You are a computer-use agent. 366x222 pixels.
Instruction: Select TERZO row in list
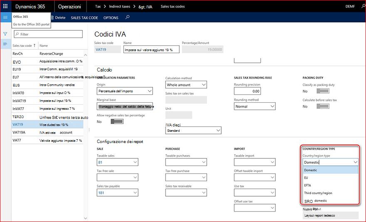(x=47, y=117)
